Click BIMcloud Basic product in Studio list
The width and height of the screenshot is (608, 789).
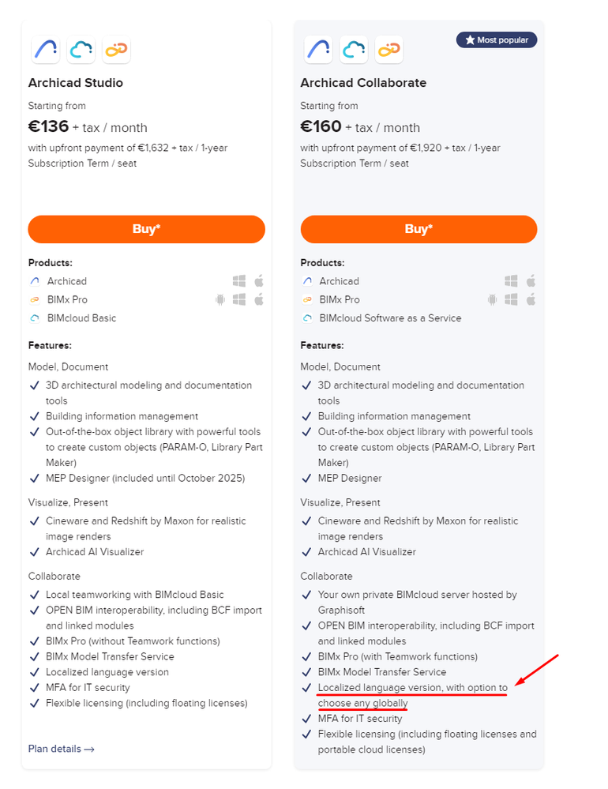click(81, 318)
